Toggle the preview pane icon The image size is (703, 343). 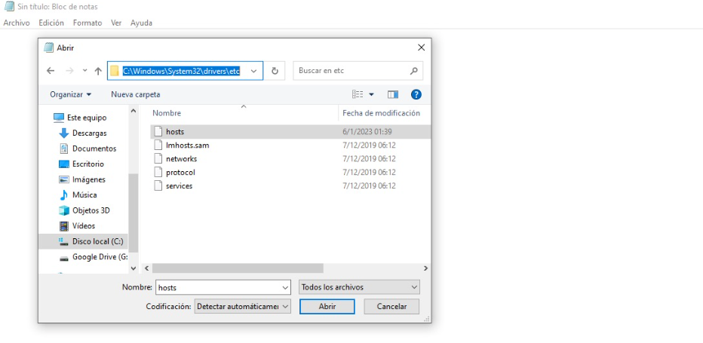tap(393, 94)
